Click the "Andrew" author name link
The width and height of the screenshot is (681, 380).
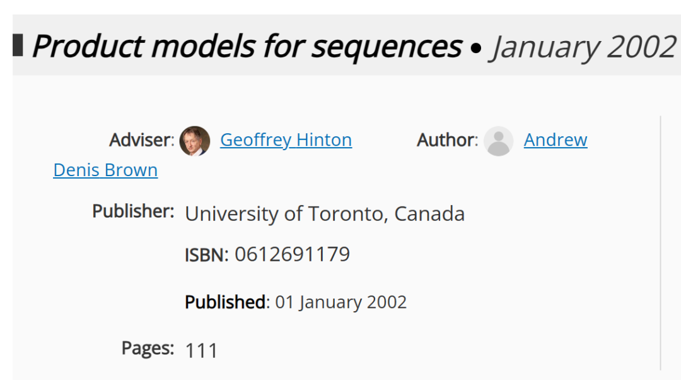click(x=556, y=140)
